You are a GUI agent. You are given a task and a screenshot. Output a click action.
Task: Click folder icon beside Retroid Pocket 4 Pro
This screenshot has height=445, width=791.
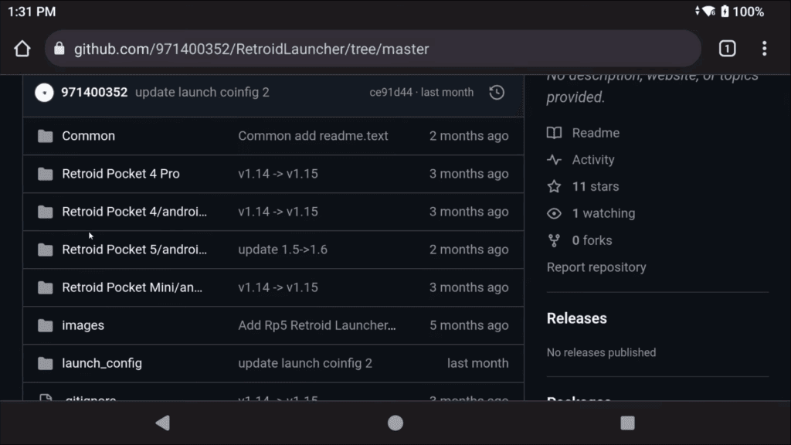46,174
